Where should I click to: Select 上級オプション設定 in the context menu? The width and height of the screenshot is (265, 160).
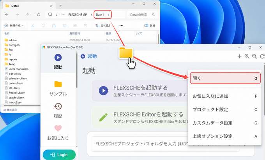pos(225,136)
